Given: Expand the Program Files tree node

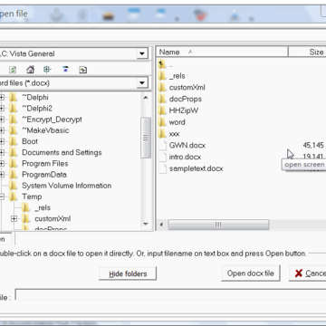Looking at the screenshot, I should [x=2, y=164].
